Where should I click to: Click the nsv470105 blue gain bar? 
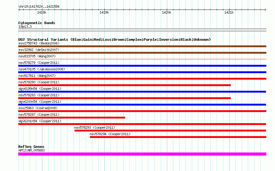coord(142,72)
